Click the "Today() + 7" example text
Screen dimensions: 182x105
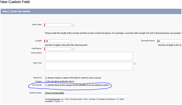click(x=59, y=102)
